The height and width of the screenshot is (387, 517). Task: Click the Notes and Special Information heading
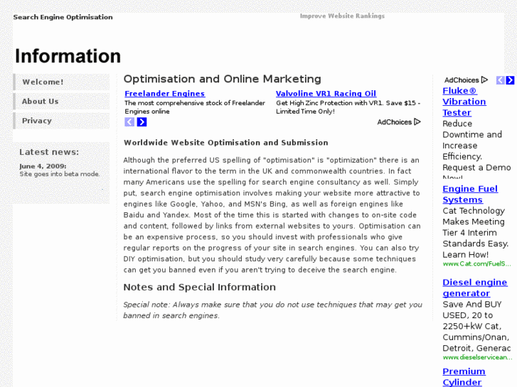pos(200,287)
